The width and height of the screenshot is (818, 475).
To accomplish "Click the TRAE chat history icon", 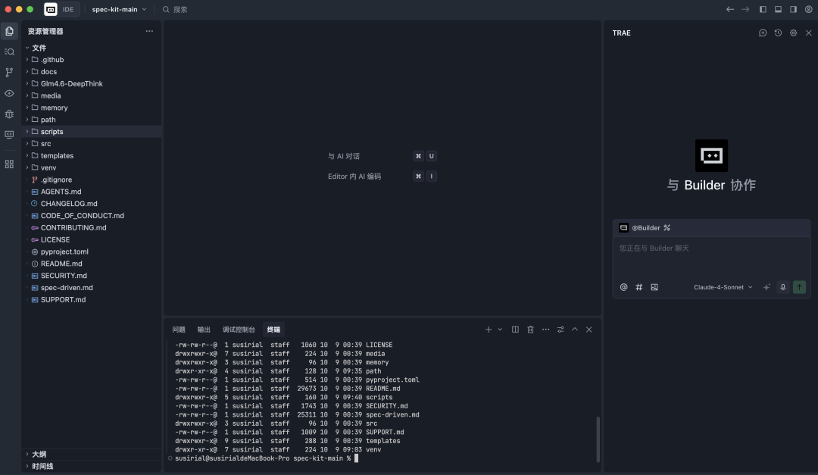I will tap(778, 33).
